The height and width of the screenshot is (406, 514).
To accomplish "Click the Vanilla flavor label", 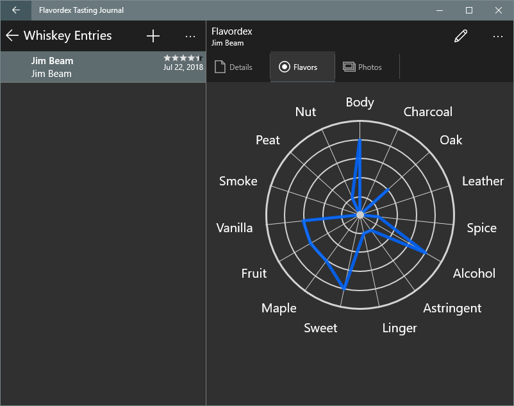I will 235,228.
